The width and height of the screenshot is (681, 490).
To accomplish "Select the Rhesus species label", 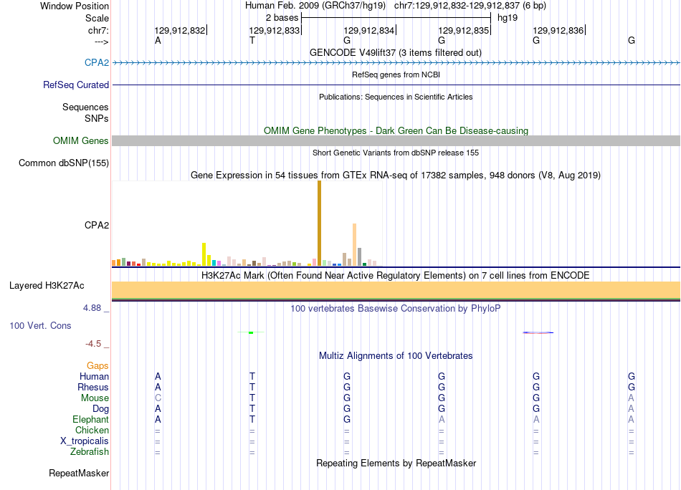I will [x=93, y=387].
